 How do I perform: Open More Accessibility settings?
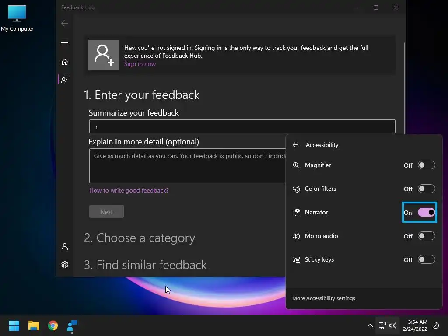pos(323,298)
